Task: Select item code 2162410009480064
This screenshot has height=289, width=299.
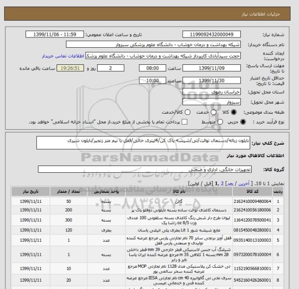Action: tap(252, 201)
